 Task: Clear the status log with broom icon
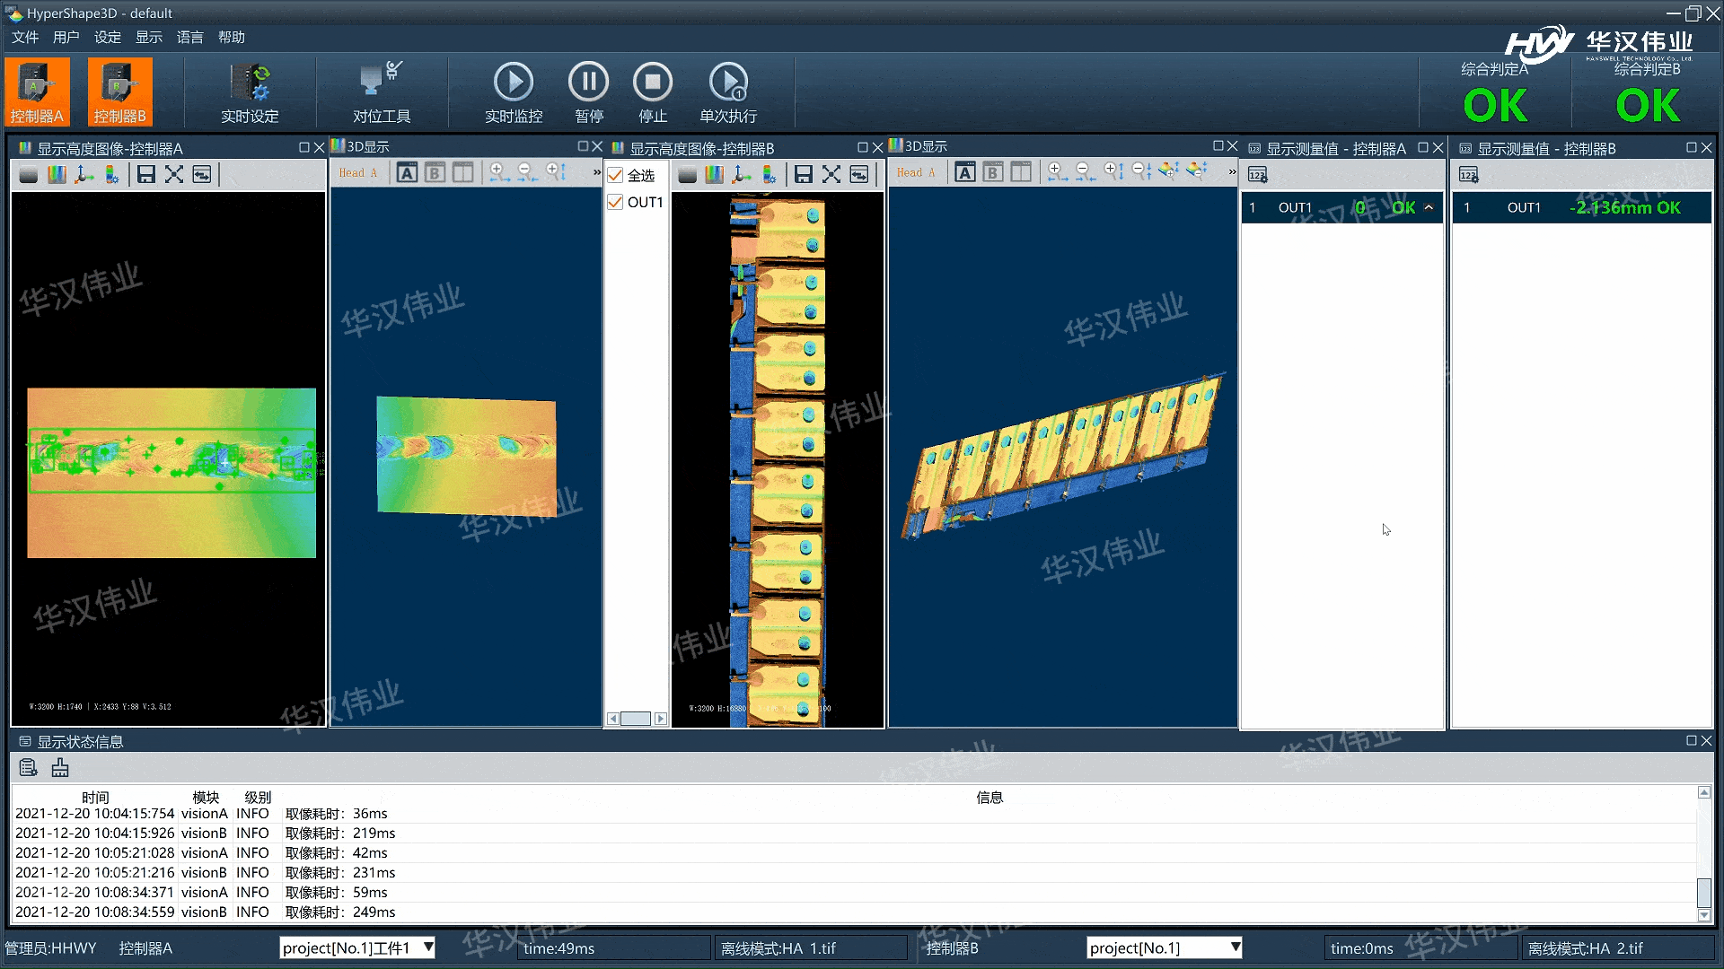(60, 768)
